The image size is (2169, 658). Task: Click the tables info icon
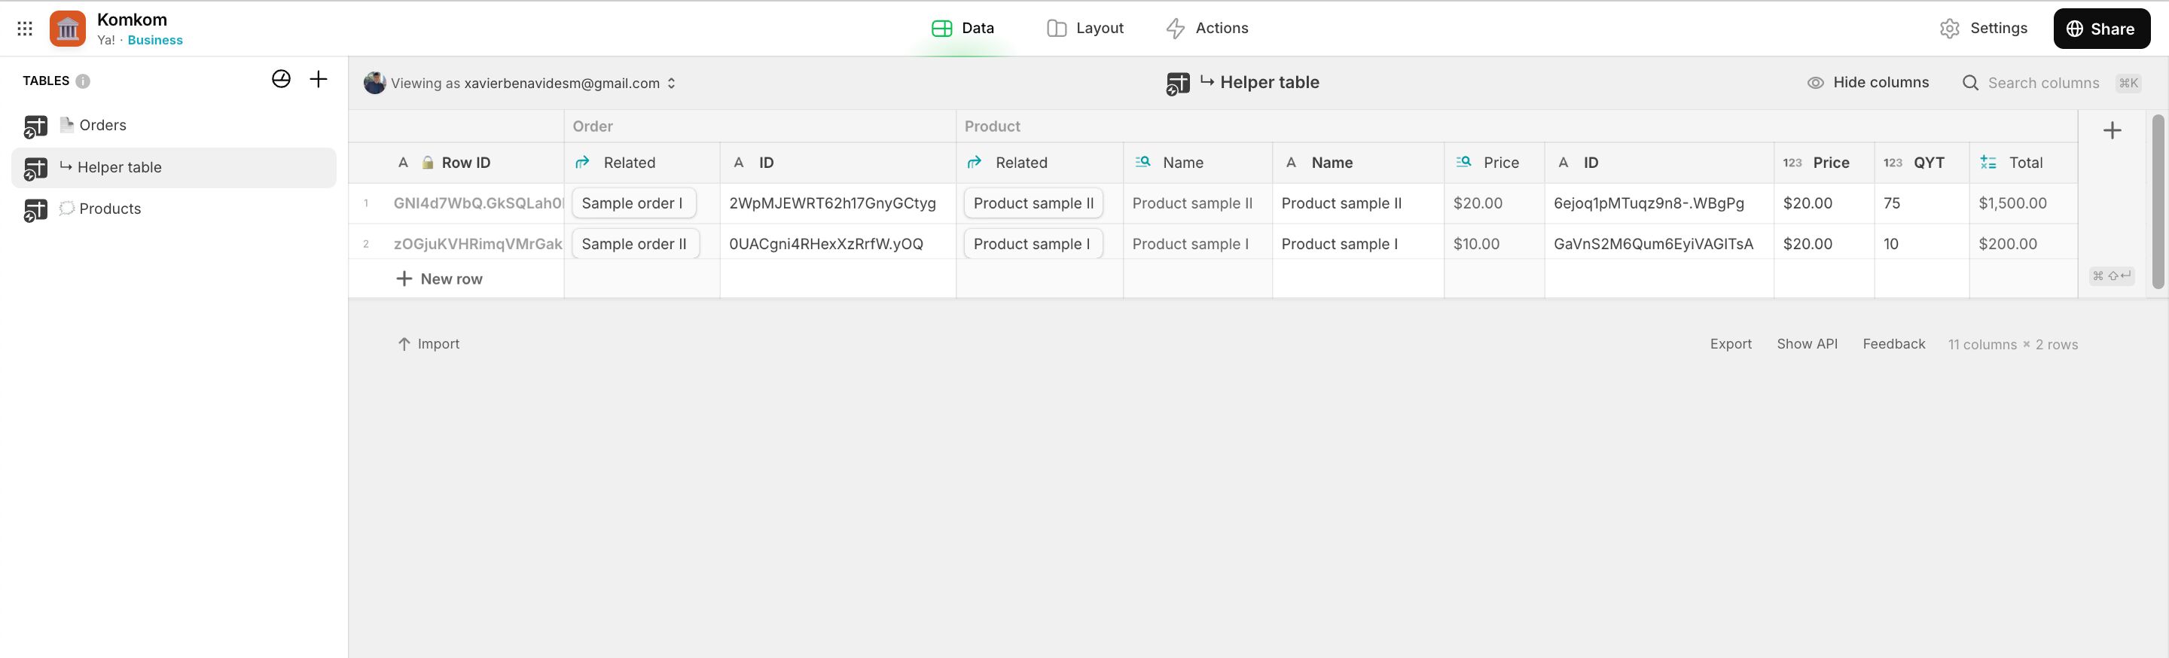pos(83,81)
